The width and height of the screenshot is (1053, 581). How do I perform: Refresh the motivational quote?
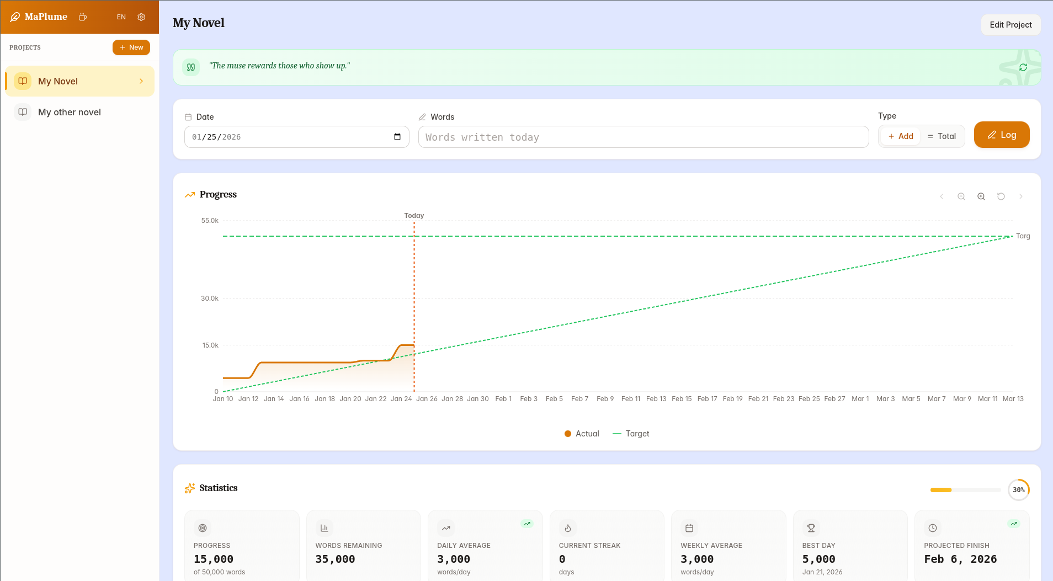1023,67
